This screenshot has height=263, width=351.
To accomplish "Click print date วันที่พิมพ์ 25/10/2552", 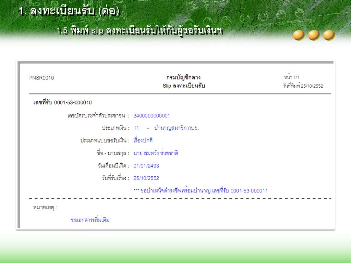I will click(303, 86).
